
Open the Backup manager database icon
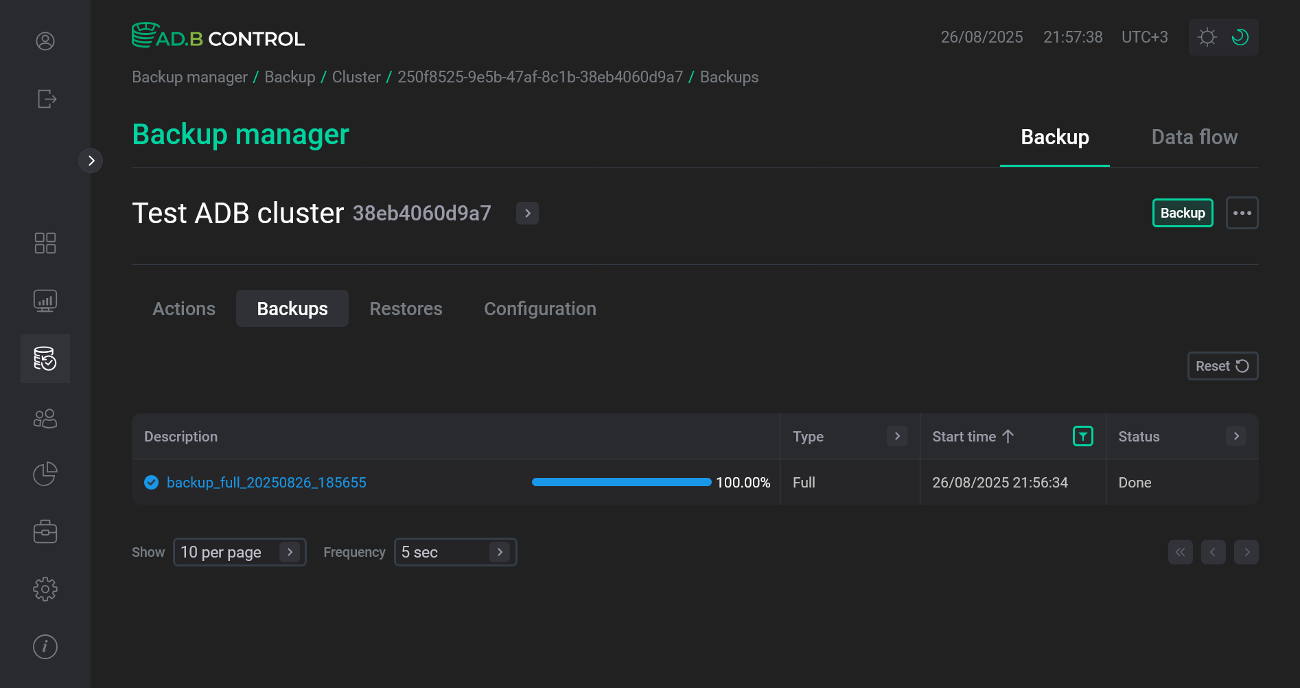[45, 358]
